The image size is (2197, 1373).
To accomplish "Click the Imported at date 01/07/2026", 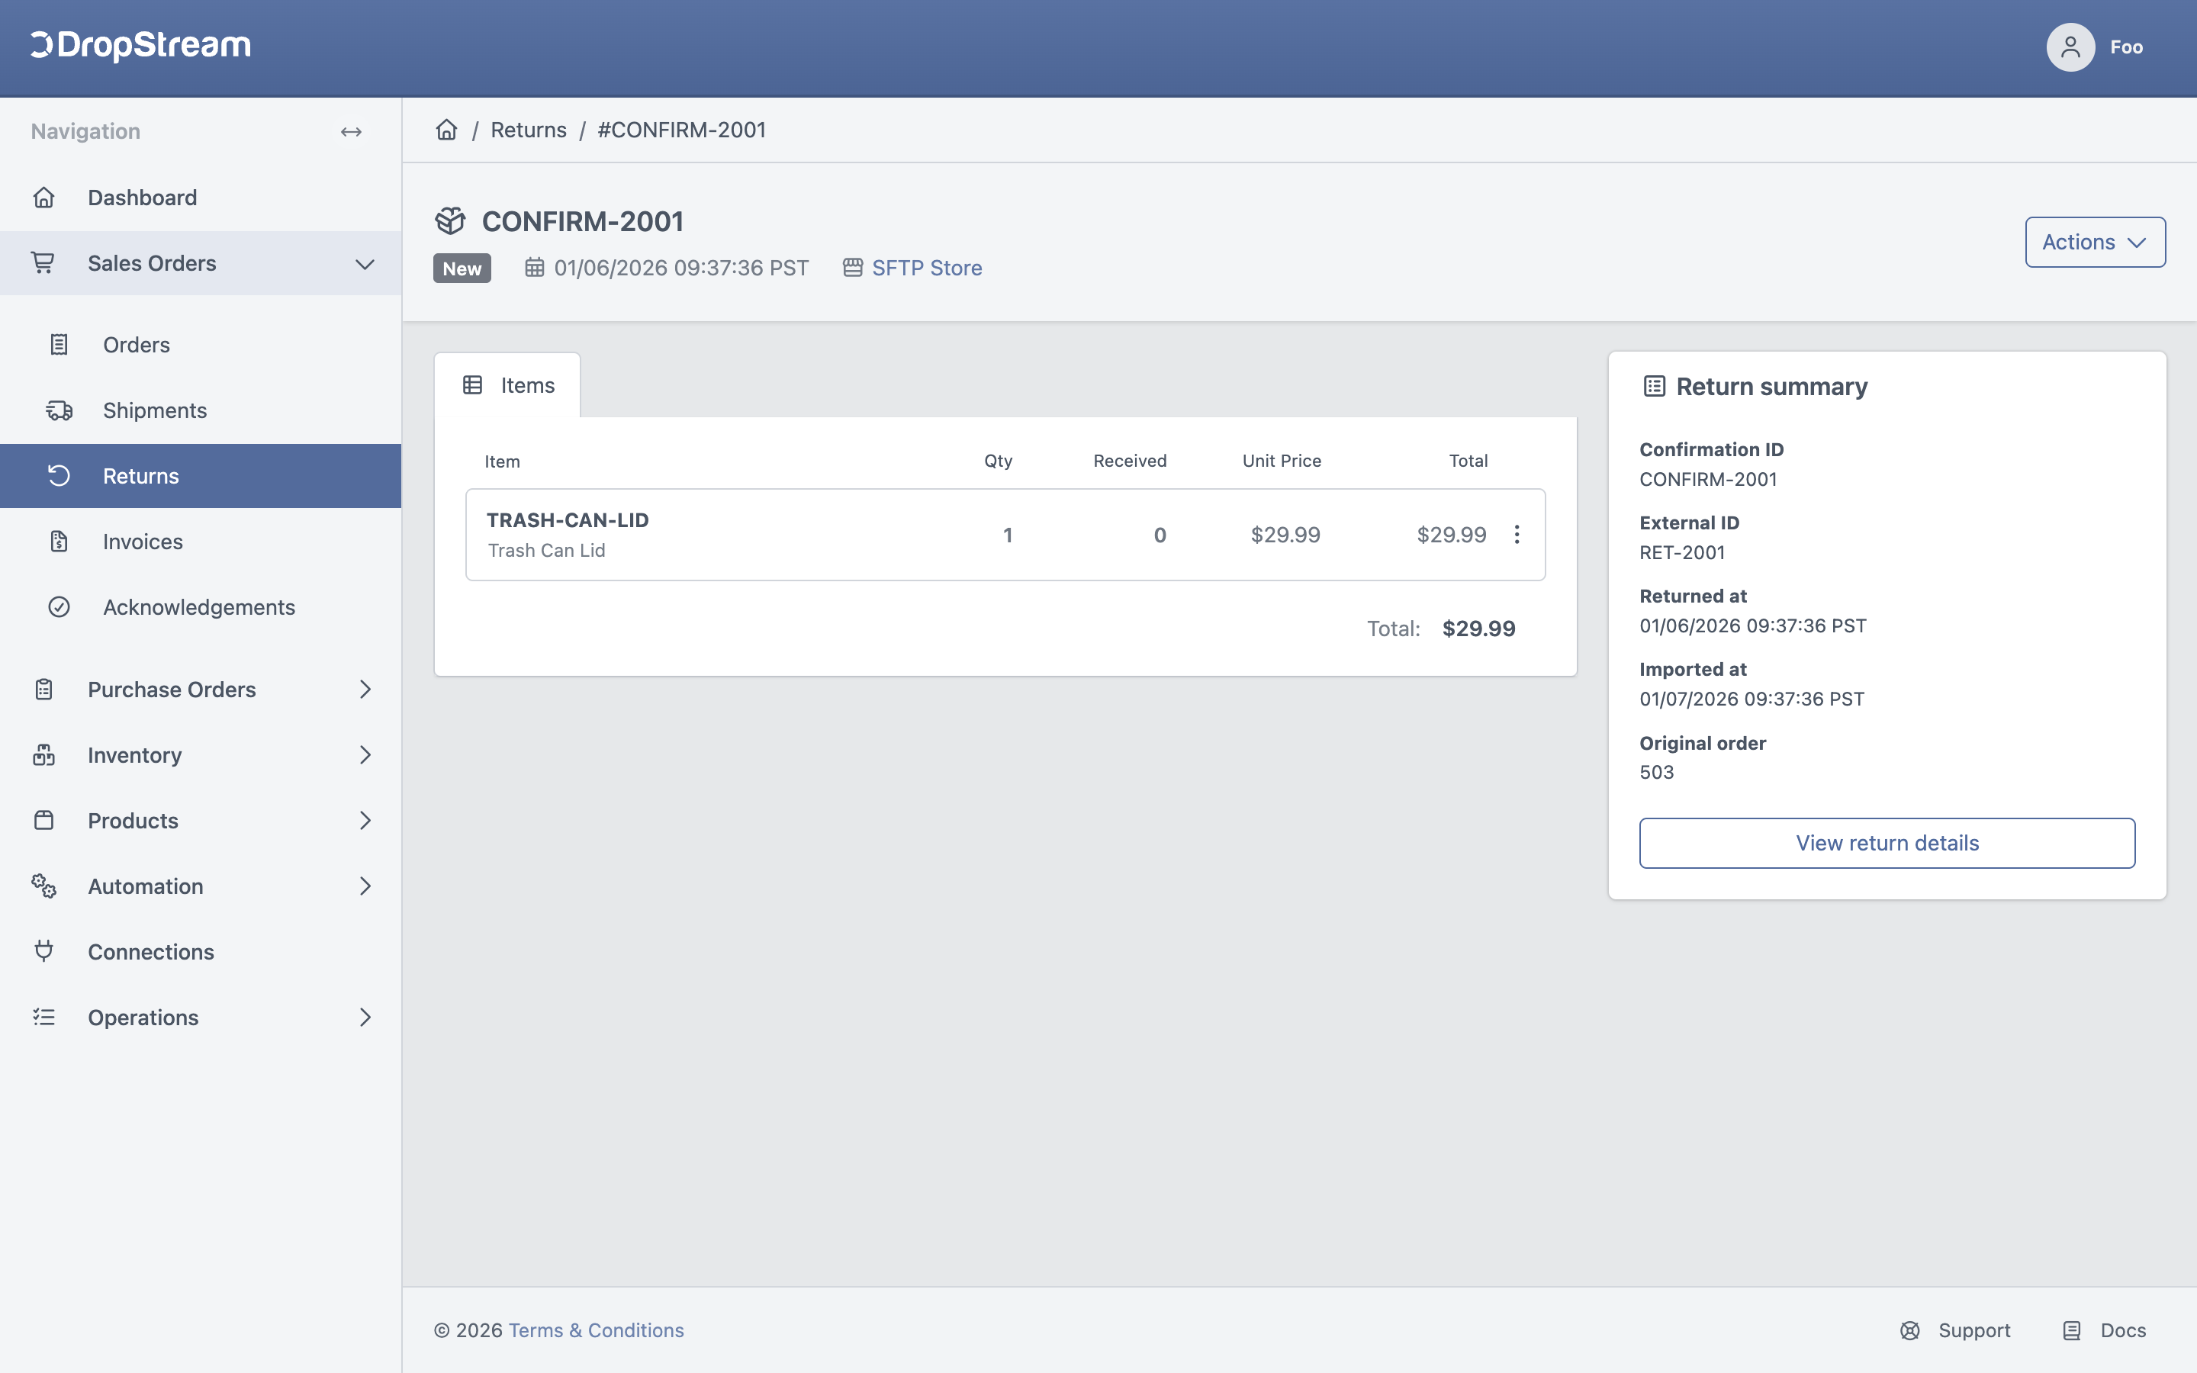I will (x=1751, y=698).
